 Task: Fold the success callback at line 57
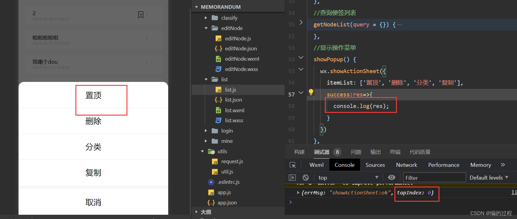click(x=301, y=93)
